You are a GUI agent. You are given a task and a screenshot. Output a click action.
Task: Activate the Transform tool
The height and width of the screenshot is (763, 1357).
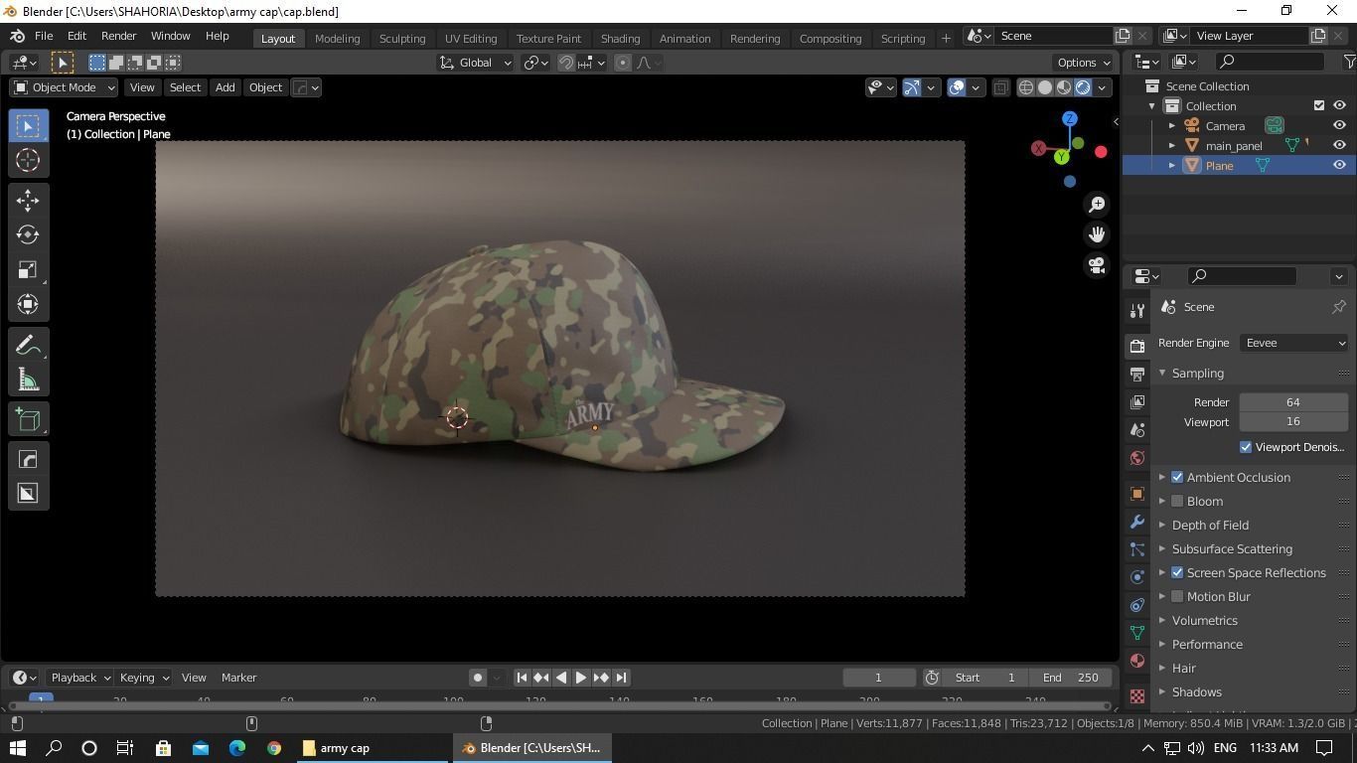point(28,305)
